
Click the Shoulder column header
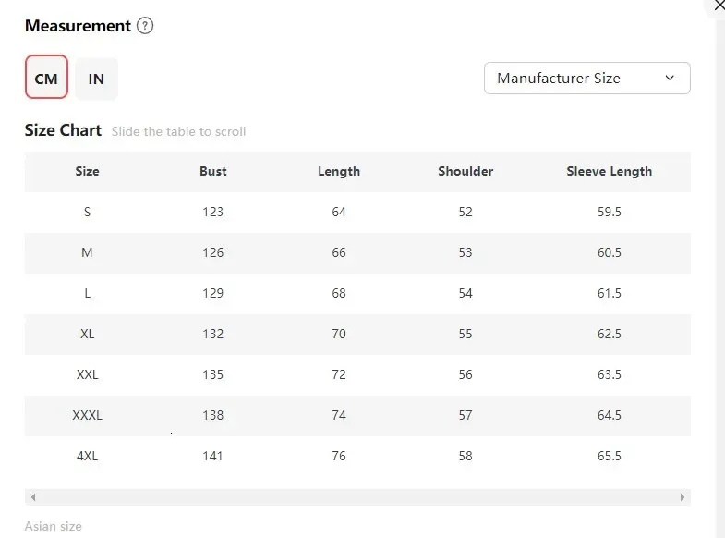pyautogui.click(x=465, y=171)
